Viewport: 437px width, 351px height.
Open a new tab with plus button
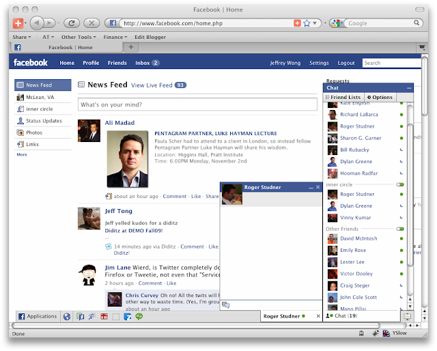[131, 47]
